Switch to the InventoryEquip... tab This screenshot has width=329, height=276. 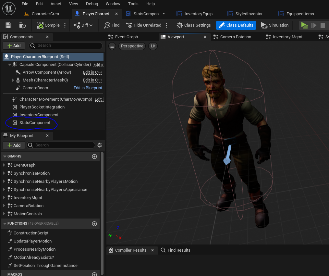click(x=196, y=14)
